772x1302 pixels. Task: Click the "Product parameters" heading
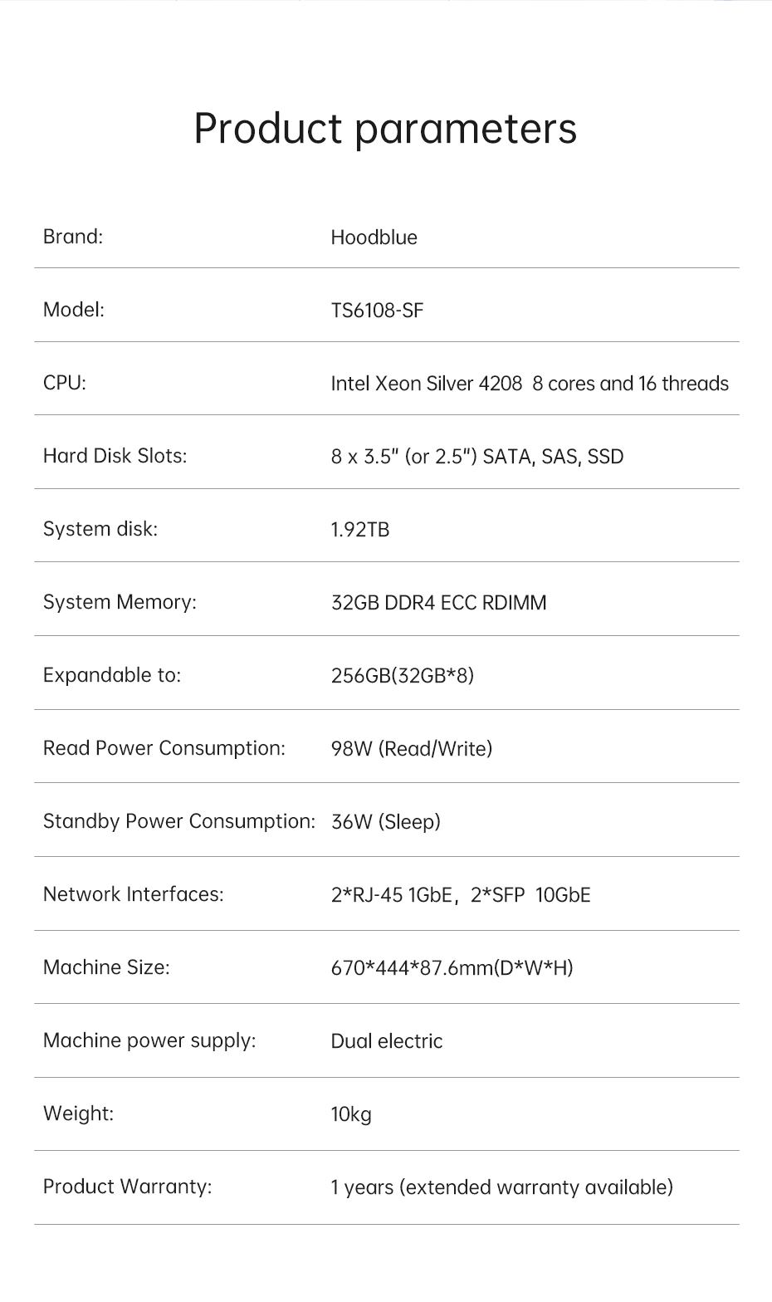pos(385,129)
